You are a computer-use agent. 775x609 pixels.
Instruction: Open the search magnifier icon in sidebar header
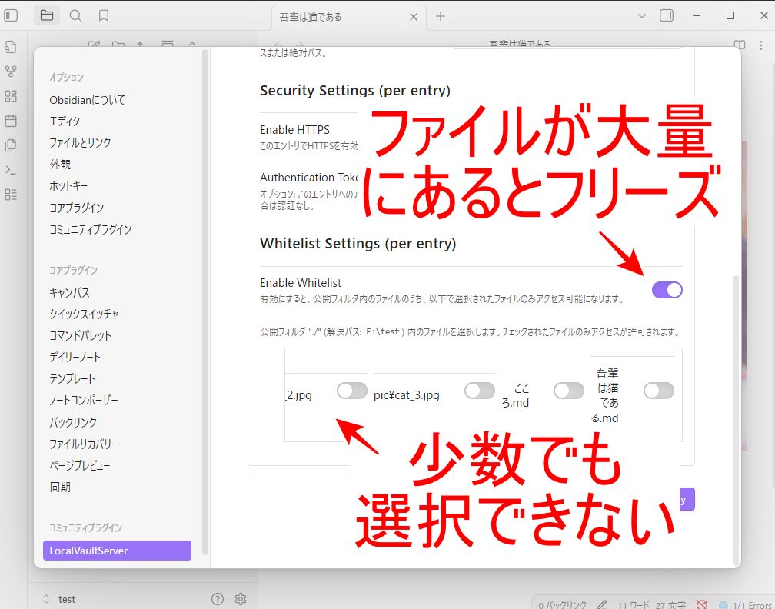point(75,16)
